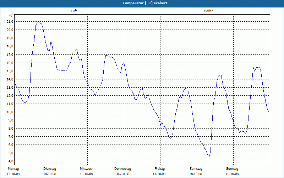Click the 4.5°C minimum on Samstag's curve
284x178 pixels.
click(209, 157)
